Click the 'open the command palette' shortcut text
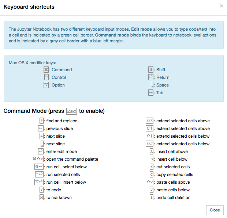Image resolution: width=227 pixels, height=218 pixels. [x=72, y=159]
